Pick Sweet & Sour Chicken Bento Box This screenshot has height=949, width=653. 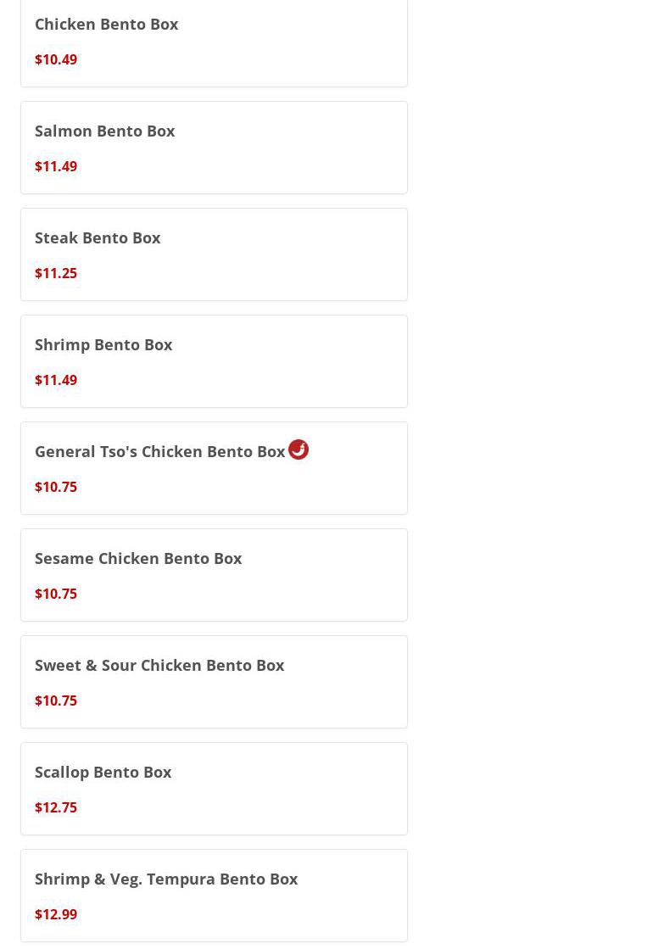(214, 682)
